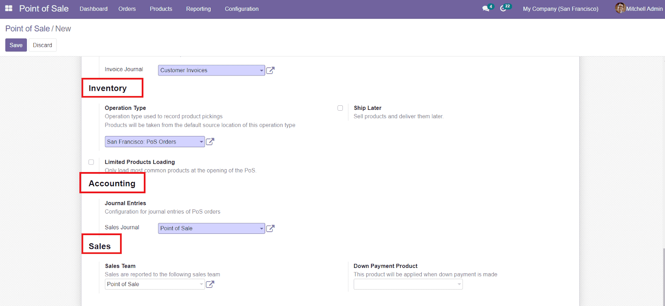Tick the Limited Products Loading checkbox
Image resolution: width=665 pixels, height=306 pixels.
(91, 162)
